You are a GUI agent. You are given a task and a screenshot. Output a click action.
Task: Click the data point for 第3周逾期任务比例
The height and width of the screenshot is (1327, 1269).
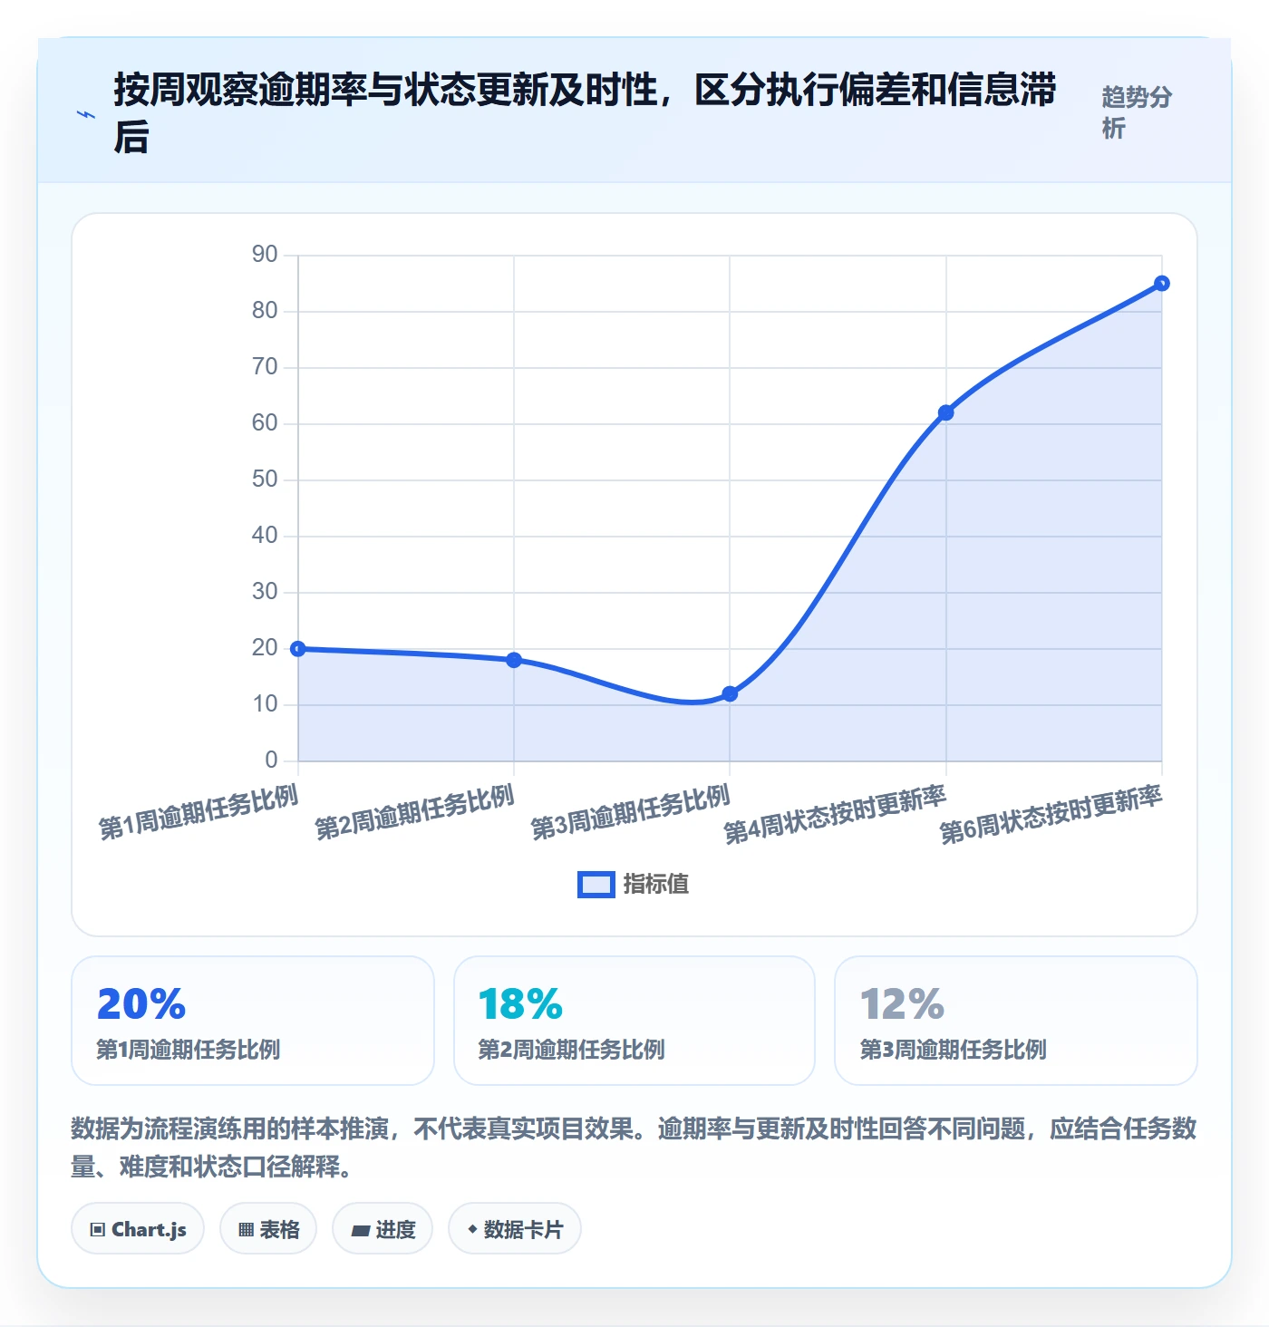coord(730,693)
